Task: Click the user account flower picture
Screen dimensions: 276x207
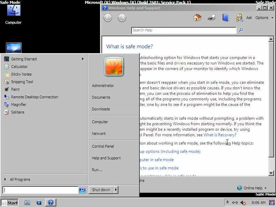Action: point(114,66)
